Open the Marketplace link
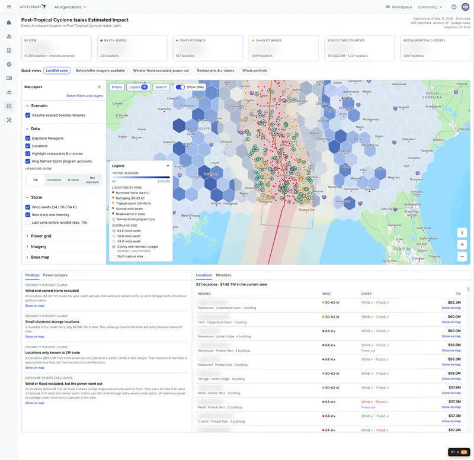Viewport: 474px width, 460px height. point(399,7)
